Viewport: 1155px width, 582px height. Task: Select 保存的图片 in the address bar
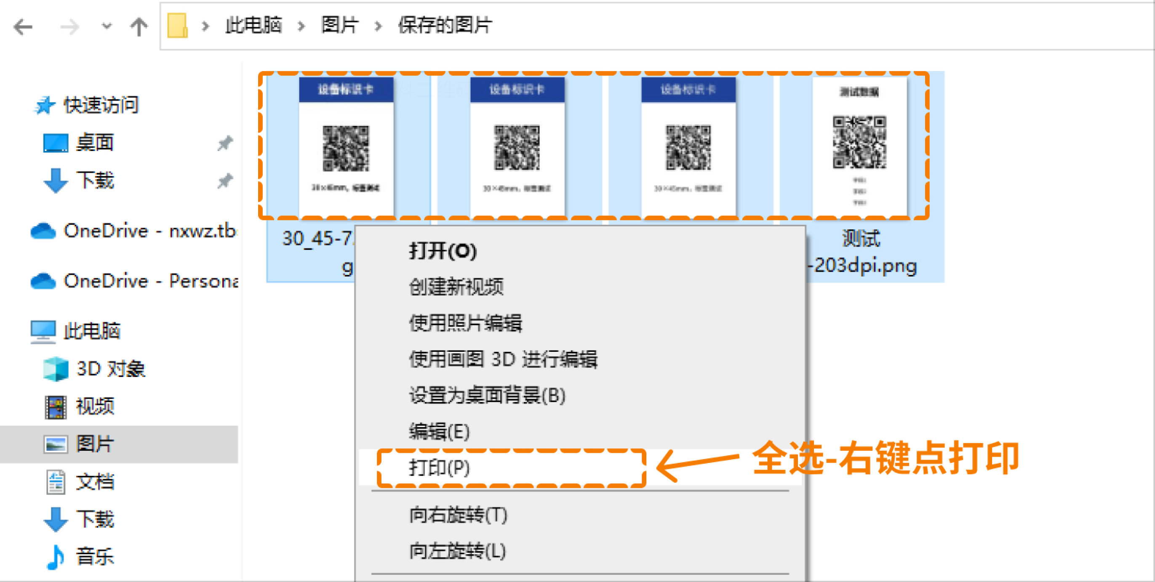pyautogui.click(x=445, y=25)
